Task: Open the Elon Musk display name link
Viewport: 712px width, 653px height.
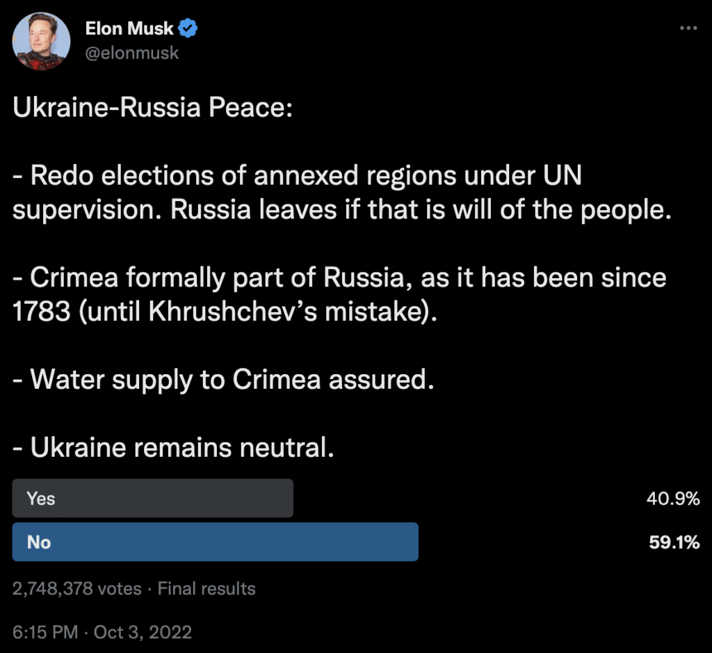Action: tap(130, 29)
